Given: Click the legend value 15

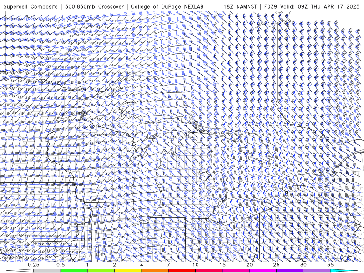Looking at the screenshot, I should click(x=222, y=265).
